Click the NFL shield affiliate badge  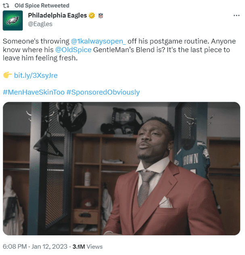pyautogui.click(x=101, y=16)
